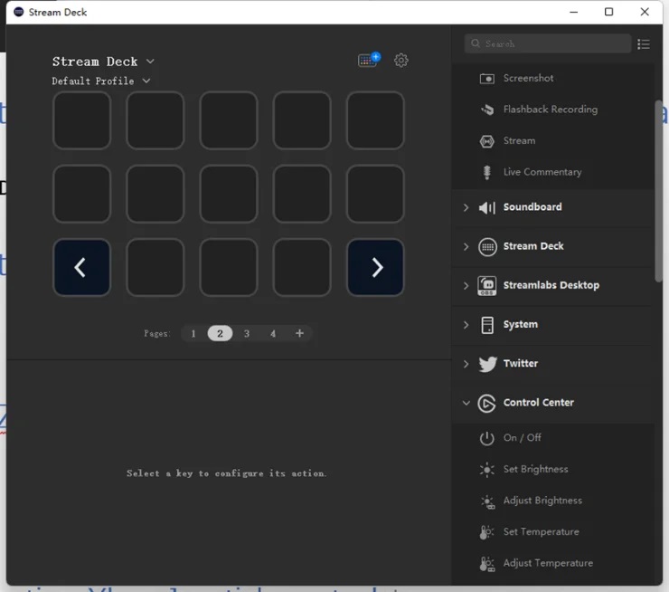Click the Adjust Temperature icon
Viewport: 669px width, 592px height.
click(x=486, y=564)
